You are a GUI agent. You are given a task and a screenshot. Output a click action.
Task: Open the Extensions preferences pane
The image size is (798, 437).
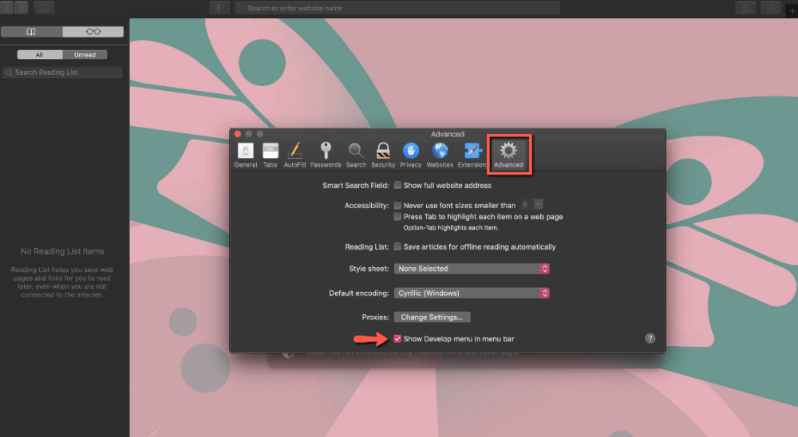(x=472, y=155)
